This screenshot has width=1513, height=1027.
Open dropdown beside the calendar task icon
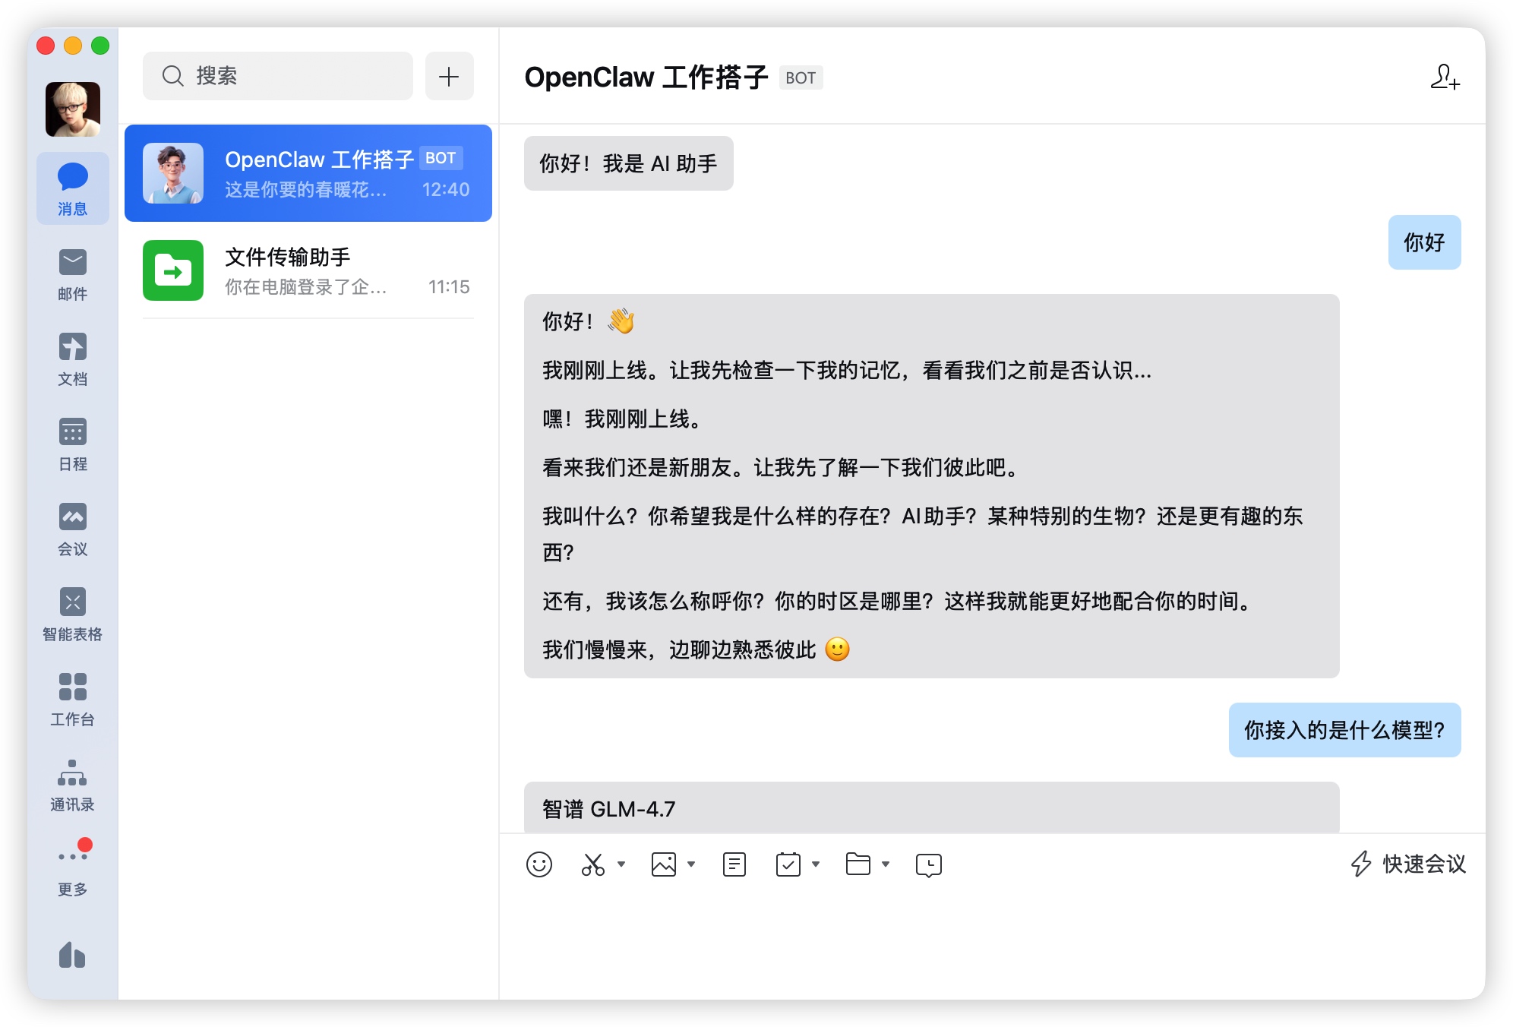pos(816,864)
